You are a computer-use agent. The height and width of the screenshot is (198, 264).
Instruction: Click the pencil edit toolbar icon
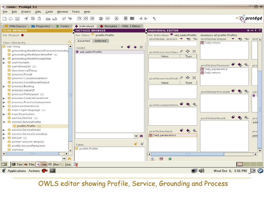(x=154, y=19)
